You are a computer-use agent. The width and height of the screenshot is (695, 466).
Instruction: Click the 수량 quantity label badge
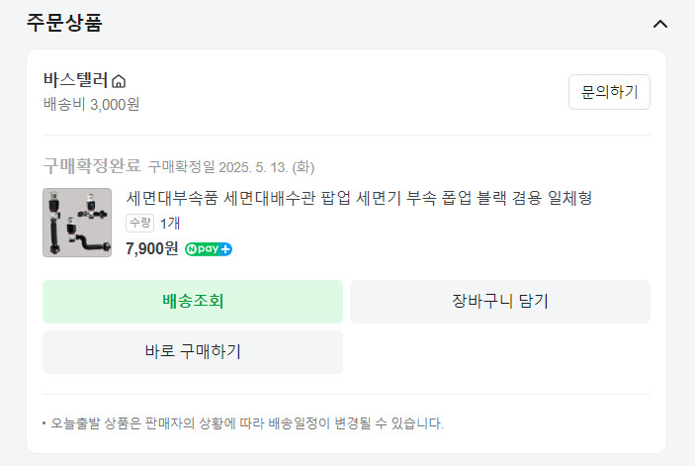(x=140, y=224)
